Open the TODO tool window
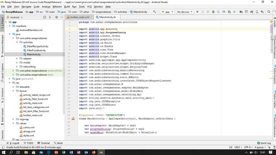The height and width of the screenshot is (155, 276). pos(28,143)
